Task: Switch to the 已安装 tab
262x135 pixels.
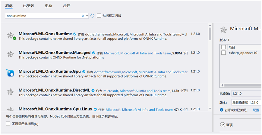Action: (x=29, y=5)
